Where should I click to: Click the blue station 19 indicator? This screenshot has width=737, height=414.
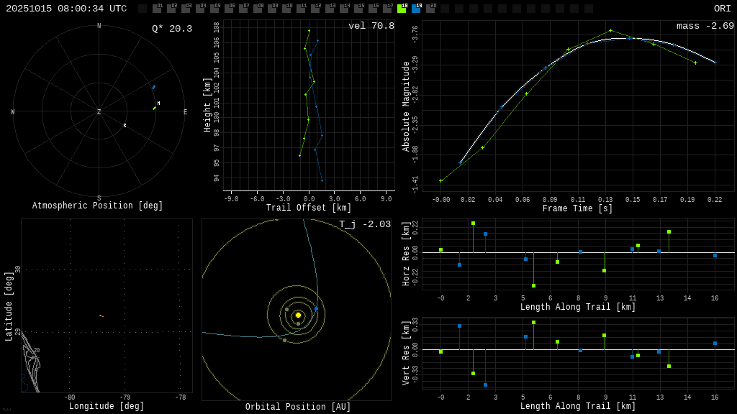(416, 9)
